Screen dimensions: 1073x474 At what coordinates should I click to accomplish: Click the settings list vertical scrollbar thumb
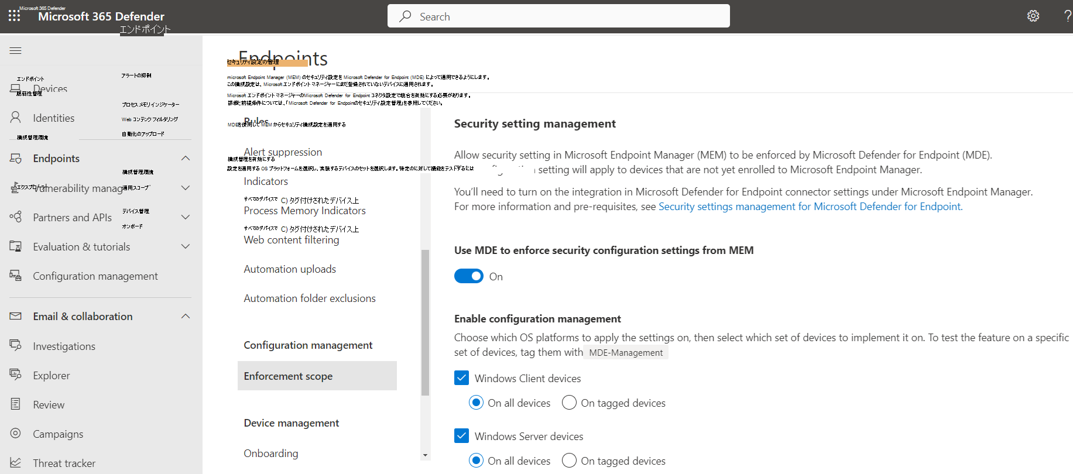pyautogui.click(x=426, y=322)
